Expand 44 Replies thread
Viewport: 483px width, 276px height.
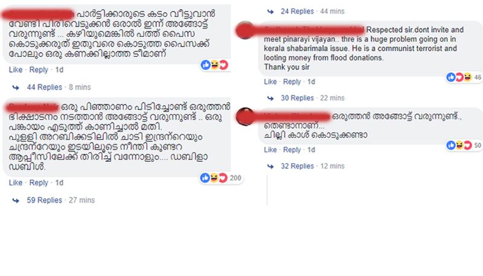44,87
